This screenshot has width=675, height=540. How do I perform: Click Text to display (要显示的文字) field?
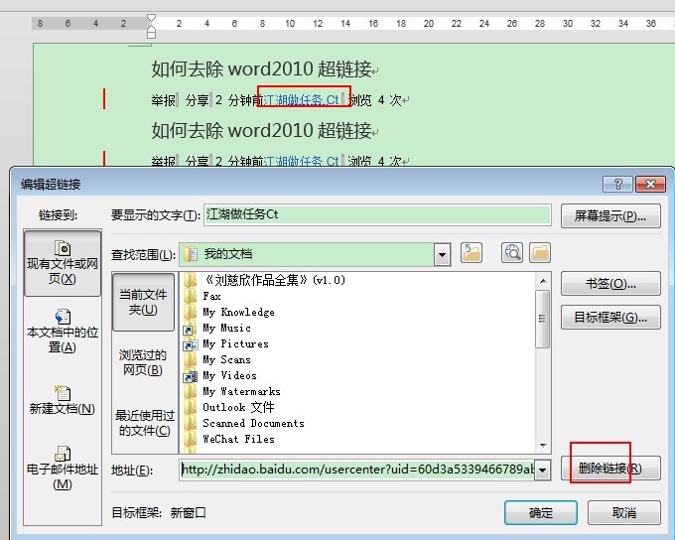tap(377, 214)
